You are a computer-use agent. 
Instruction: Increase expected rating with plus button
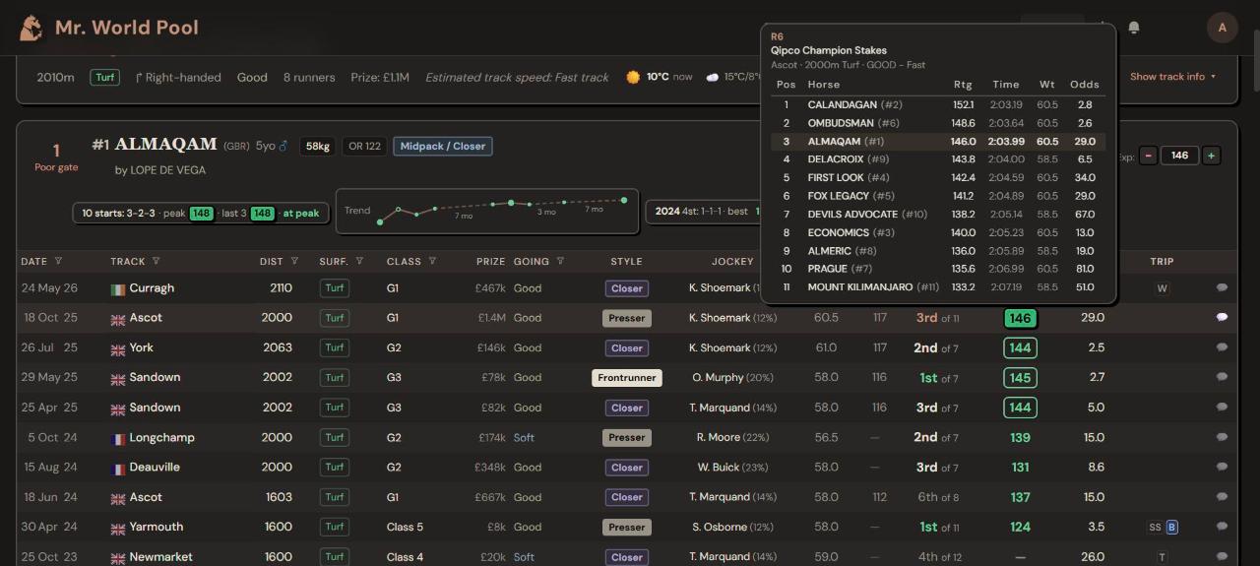pyautogui.click(x=1212, y=156)
